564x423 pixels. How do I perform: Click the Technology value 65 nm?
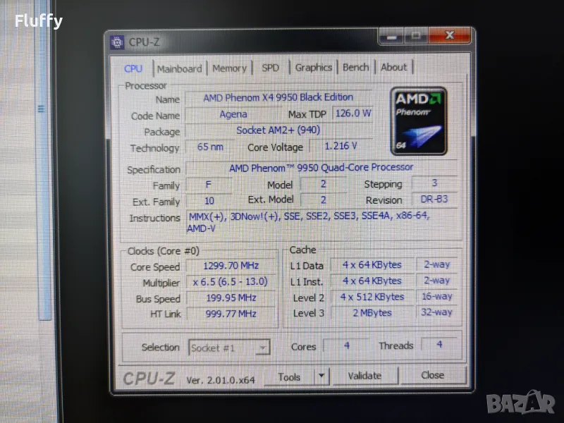click(x=209, y=147)
